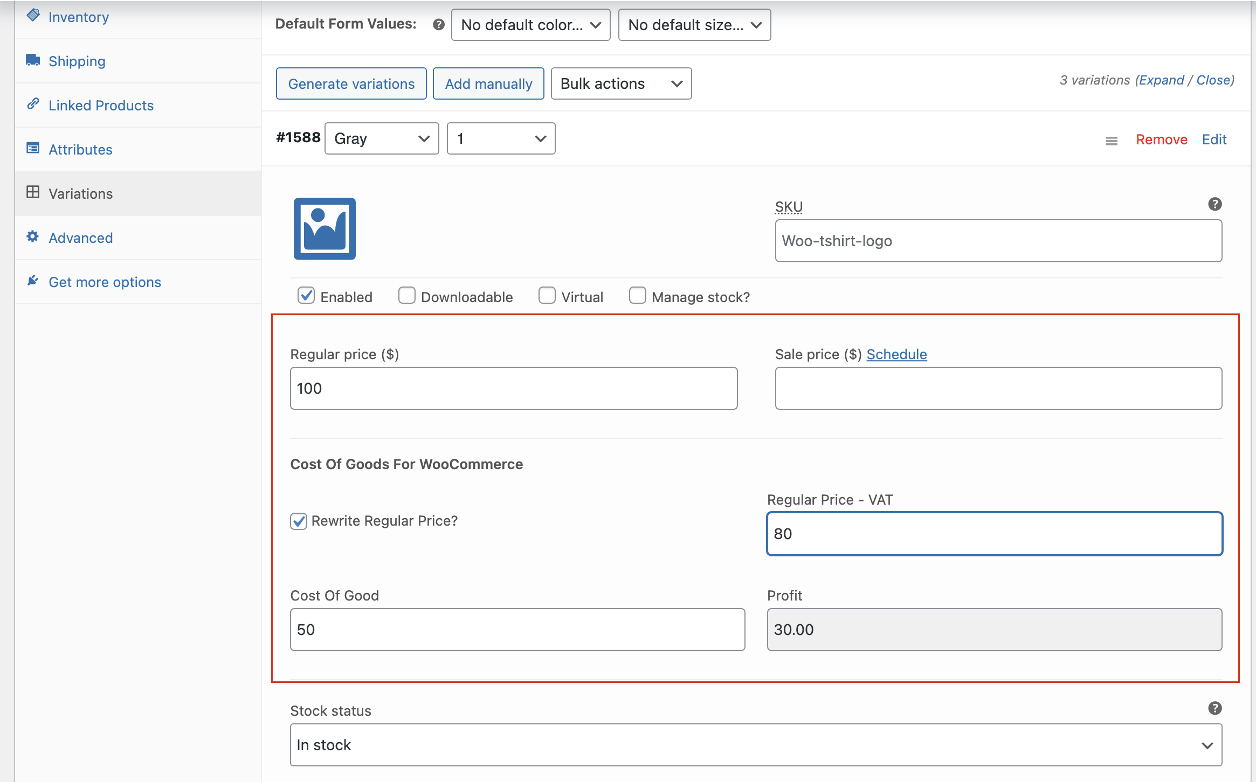Open Get more options tab
1256x782 pixels.
tap(138, 282)
